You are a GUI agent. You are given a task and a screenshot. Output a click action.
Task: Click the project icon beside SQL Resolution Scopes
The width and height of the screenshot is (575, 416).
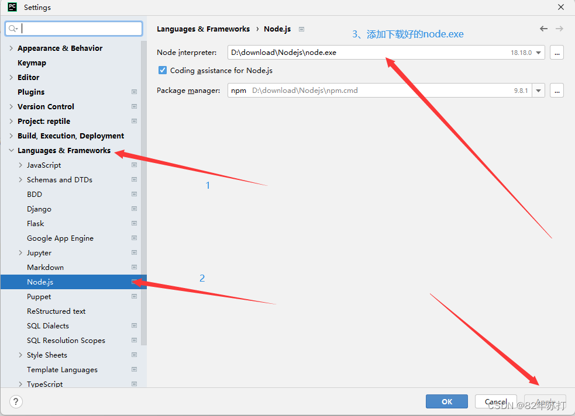pyautogui.click(x=134, y=340)
